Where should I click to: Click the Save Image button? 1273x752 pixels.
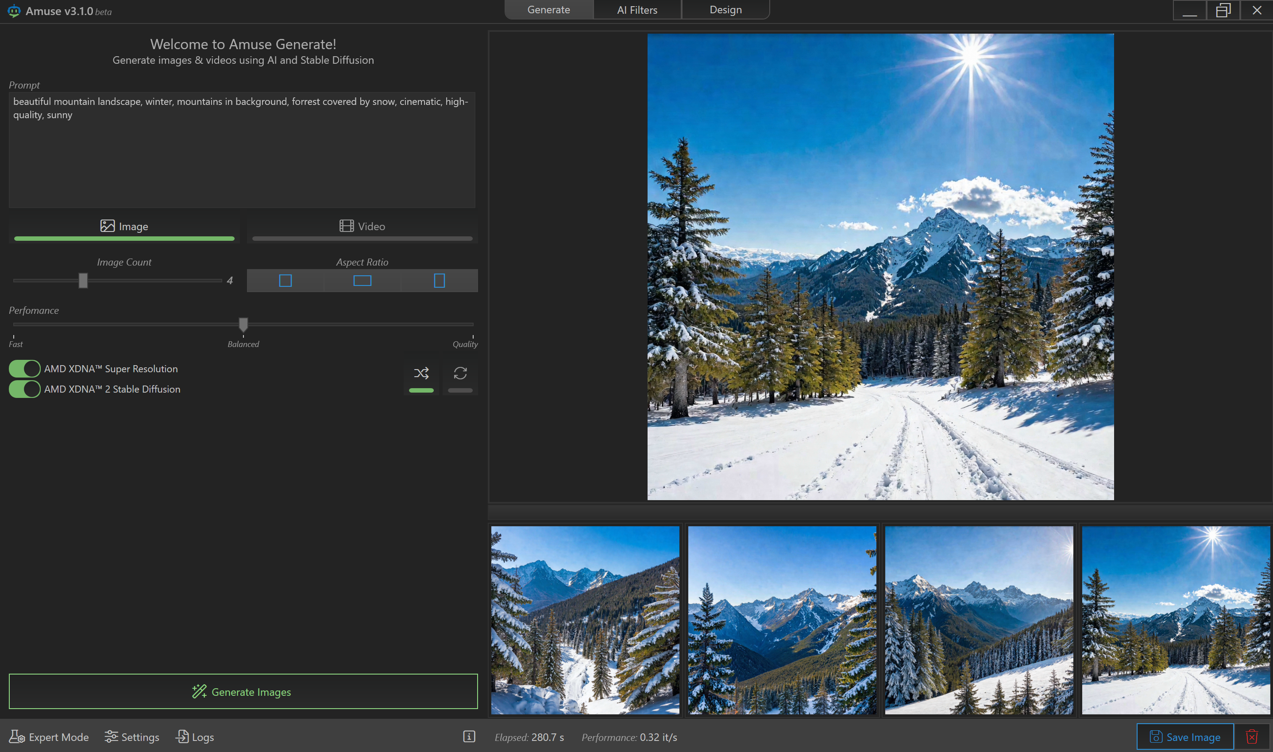point(1184,737)
